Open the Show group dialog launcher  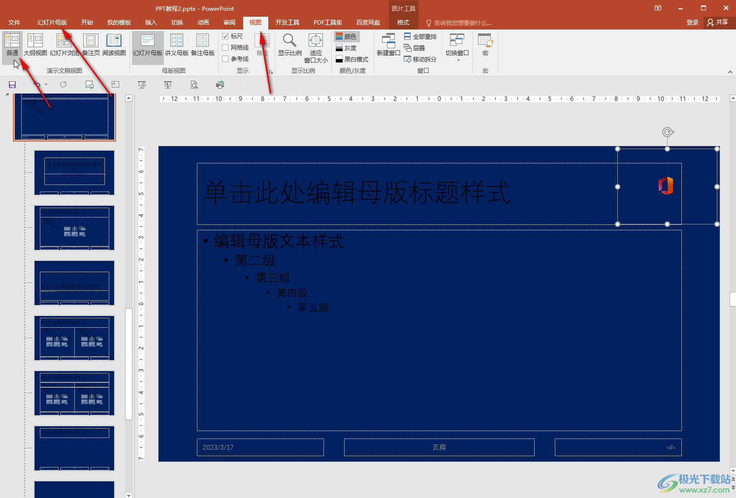pos(270,72)
